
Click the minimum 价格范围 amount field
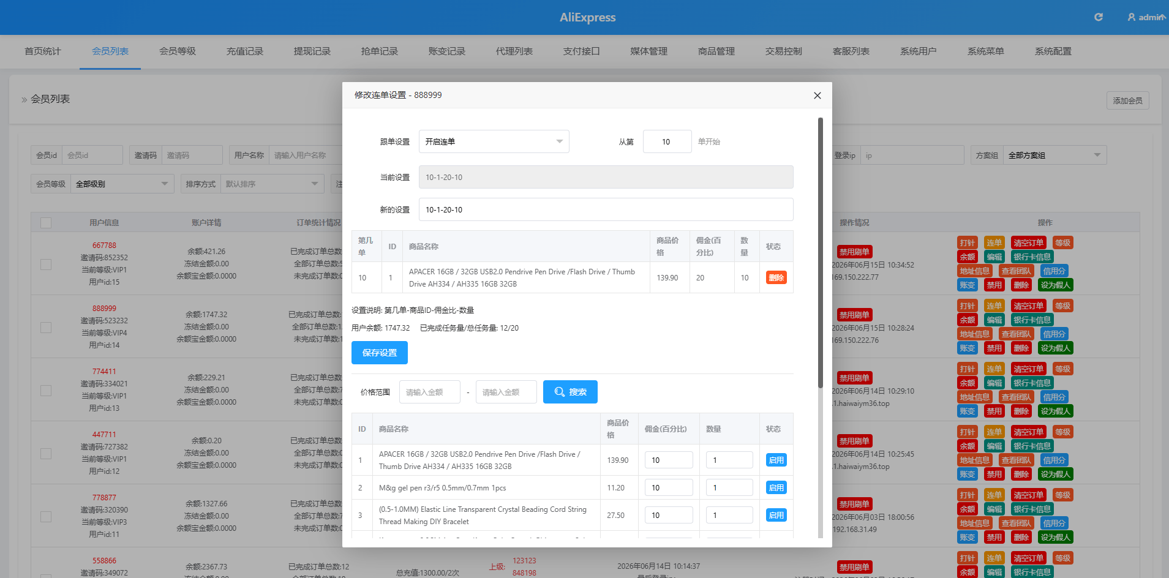430,392
